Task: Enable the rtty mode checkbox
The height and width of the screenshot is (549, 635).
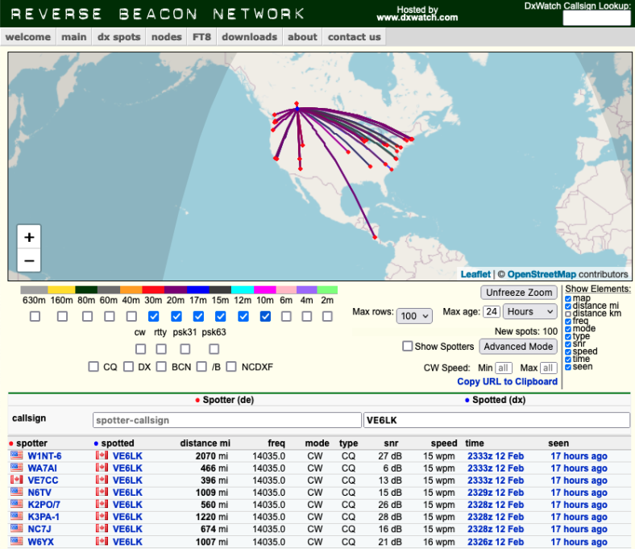Action: (161, 348)
